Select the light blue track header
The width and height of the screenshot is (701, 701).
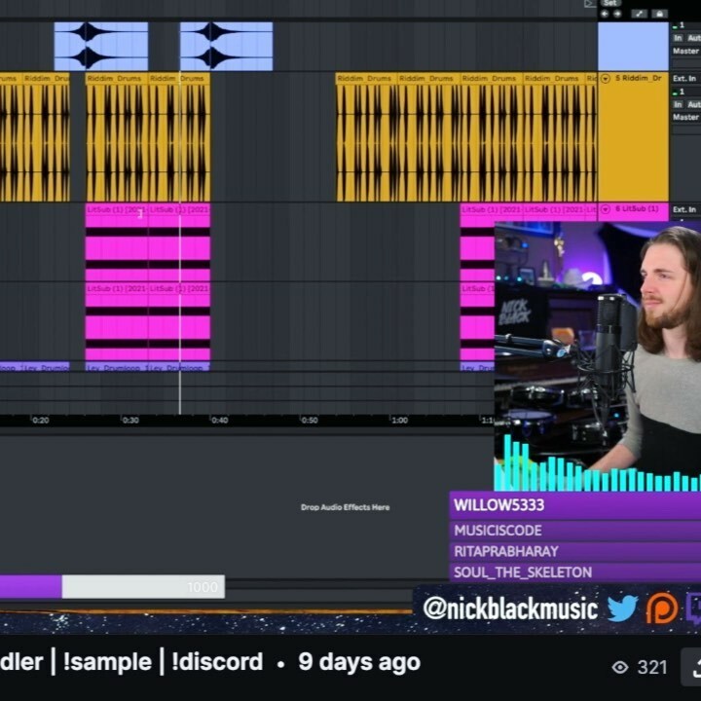coord(633,46)
